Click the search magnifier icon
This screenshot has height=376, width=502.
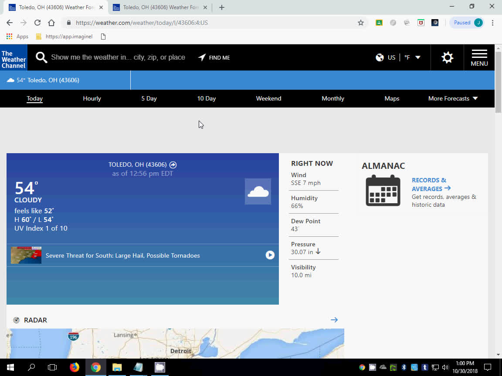(41, 57)
